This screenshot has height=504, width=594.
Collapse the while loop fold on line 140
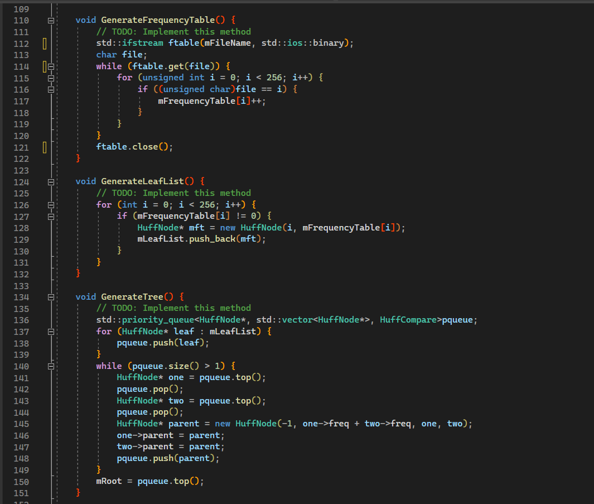(50, 366)
